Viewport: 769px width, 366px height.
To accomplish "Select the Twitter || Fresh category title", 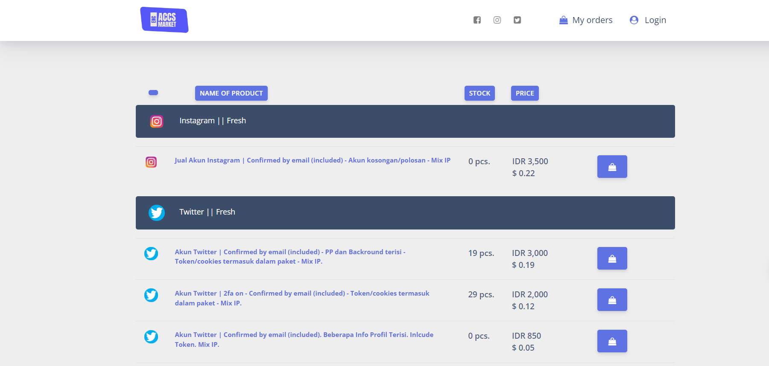I will 207,212.
